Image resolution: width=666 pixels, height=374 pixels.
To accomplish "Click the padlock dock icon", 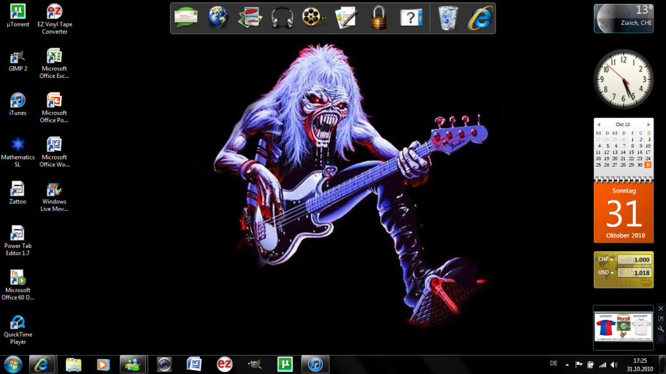I will click(x=378, y=18).
